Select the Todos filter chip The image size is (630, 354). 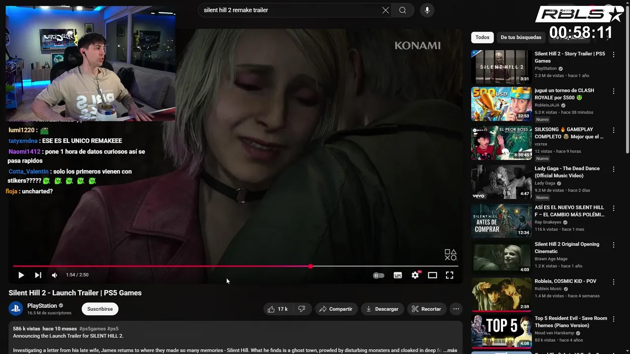[482, 37]
